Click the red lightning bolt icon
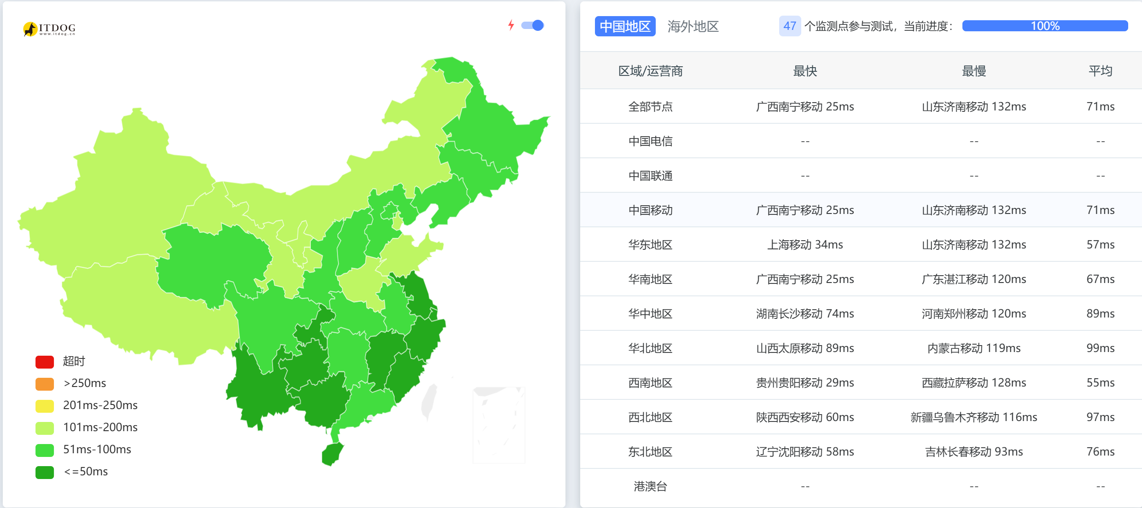The height and width of the screenshot is (508, 1142). point(511,25)
